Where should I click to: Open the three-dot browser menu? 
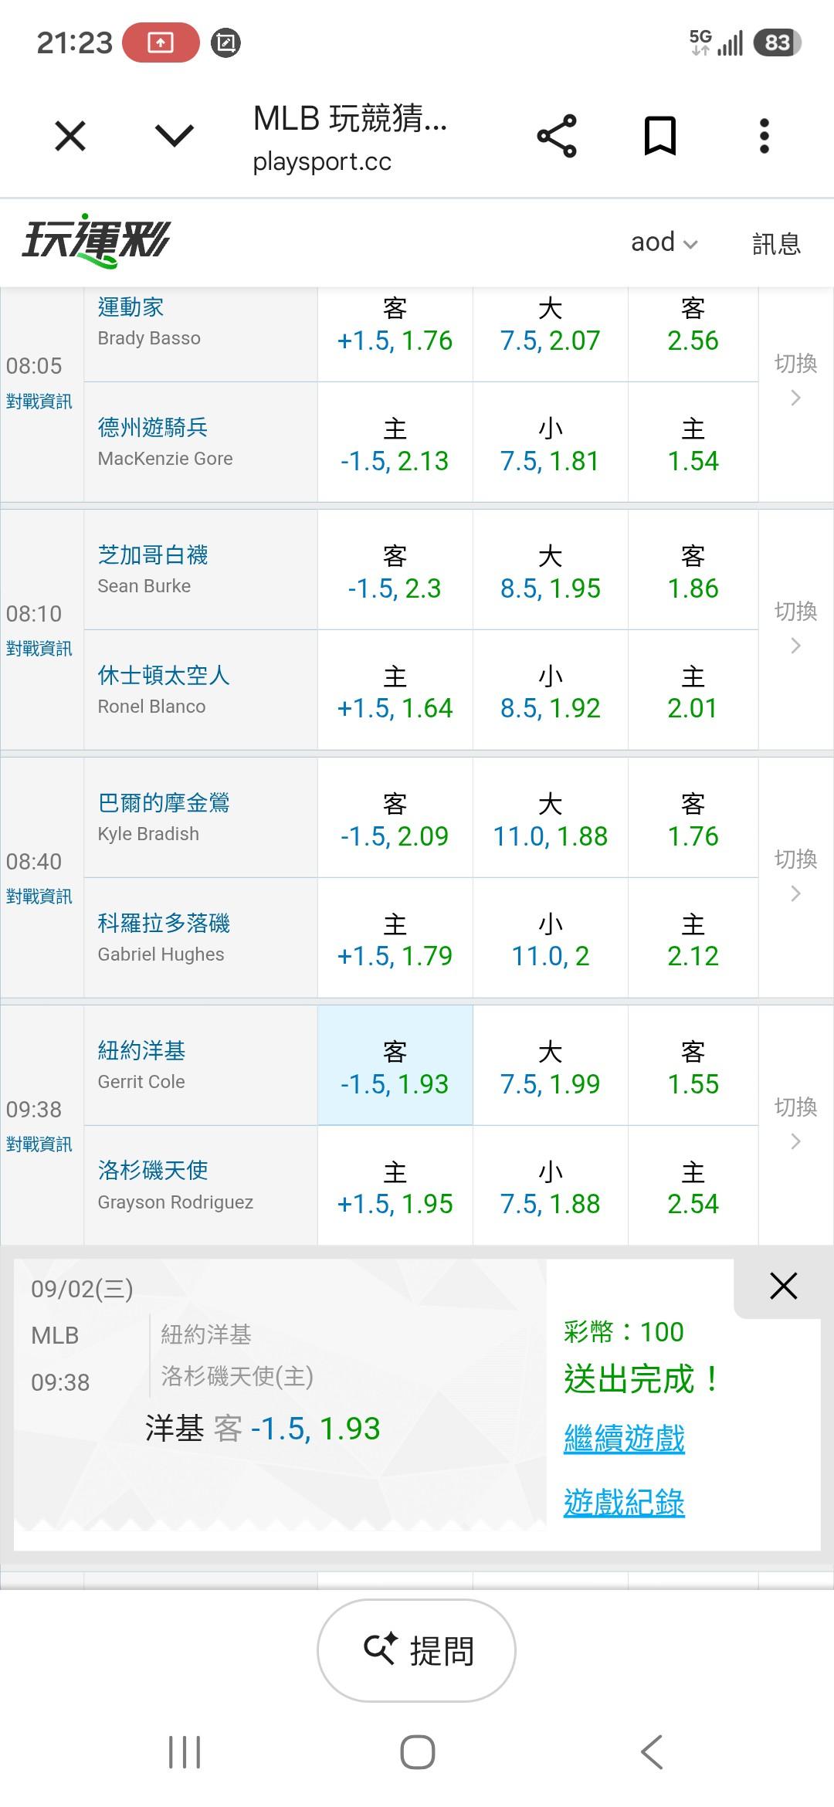tap(764, 136)
